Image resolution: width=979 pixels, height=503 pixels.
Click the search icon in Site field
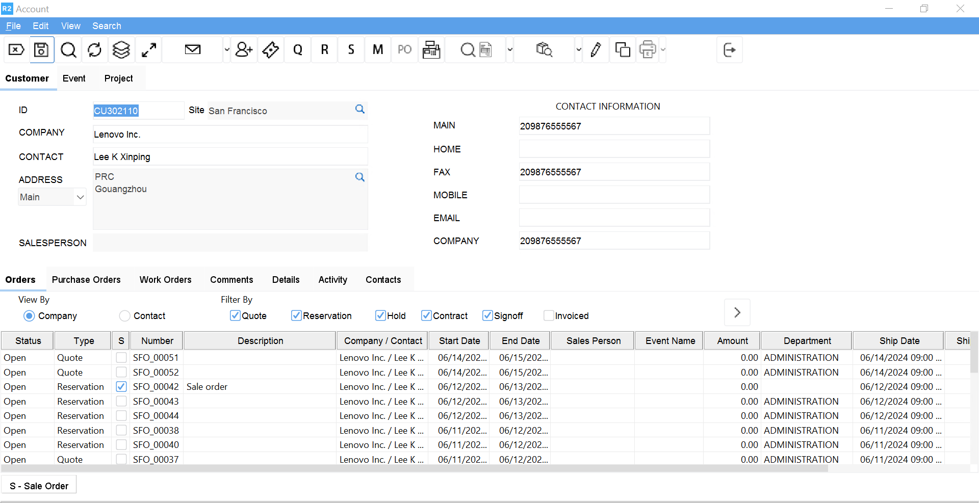click(x=359, y=110)
